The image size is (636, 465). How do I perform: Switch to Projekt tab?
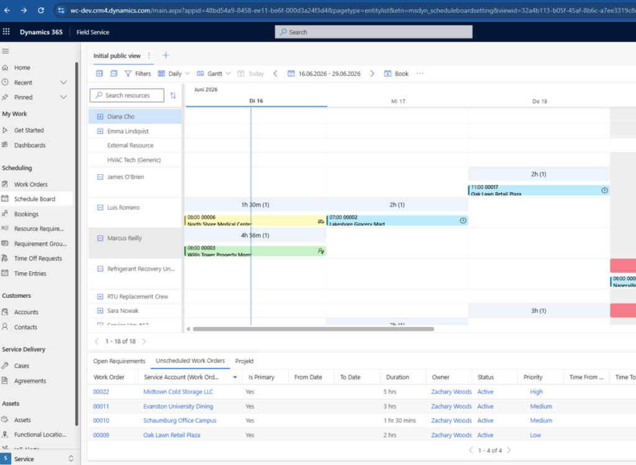pyautogui.click(x=244, y=361)
